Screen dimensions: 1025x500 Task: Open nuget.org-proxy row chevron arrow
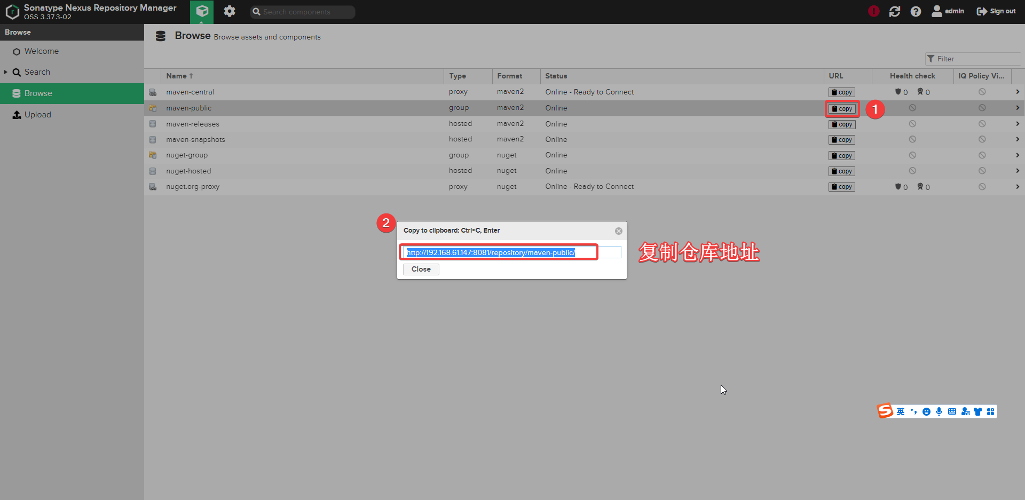click(x=1018, y=187)
